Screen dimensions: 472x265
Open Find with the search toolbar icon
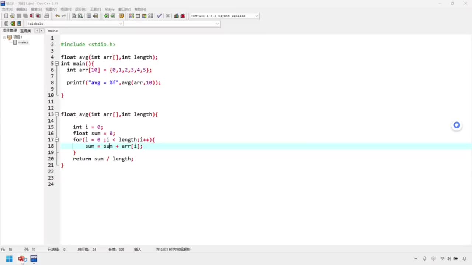pyautogui.click(x=74, y=16)
